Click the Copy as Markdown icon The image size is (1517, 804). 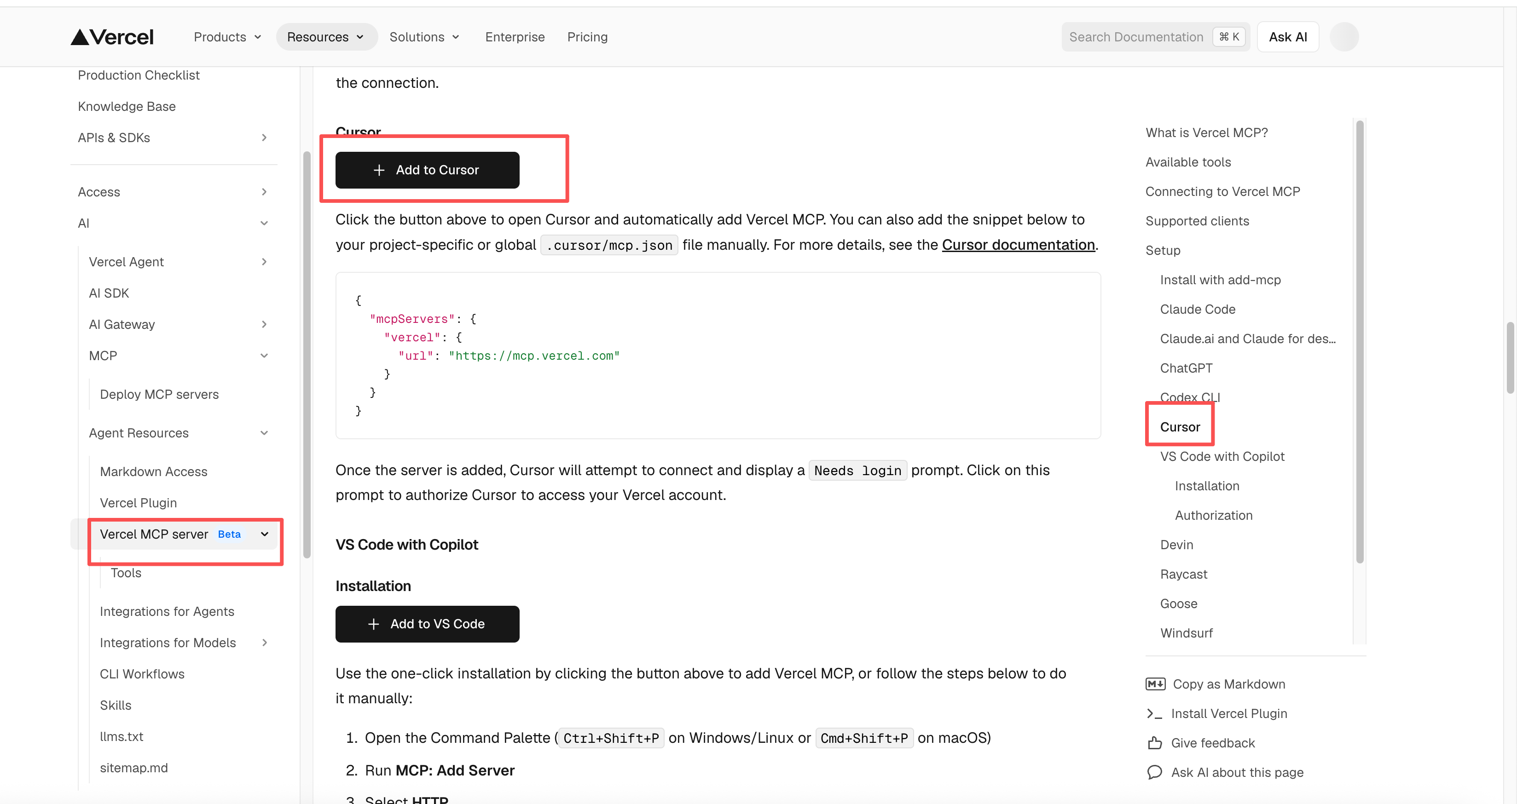click(x=1155, y=684)
